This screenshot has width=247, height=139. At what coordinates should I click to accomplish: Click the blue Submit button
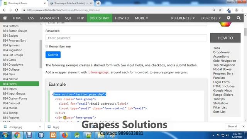coord(53,55)
